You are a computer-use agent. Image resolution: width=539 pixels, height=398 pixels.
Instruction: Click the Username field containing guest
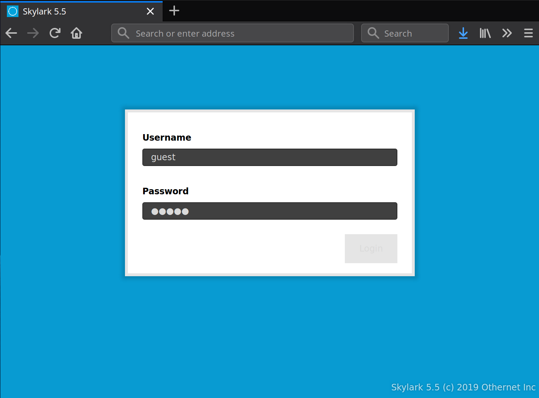pyautogui.click(x=270, y=157)
